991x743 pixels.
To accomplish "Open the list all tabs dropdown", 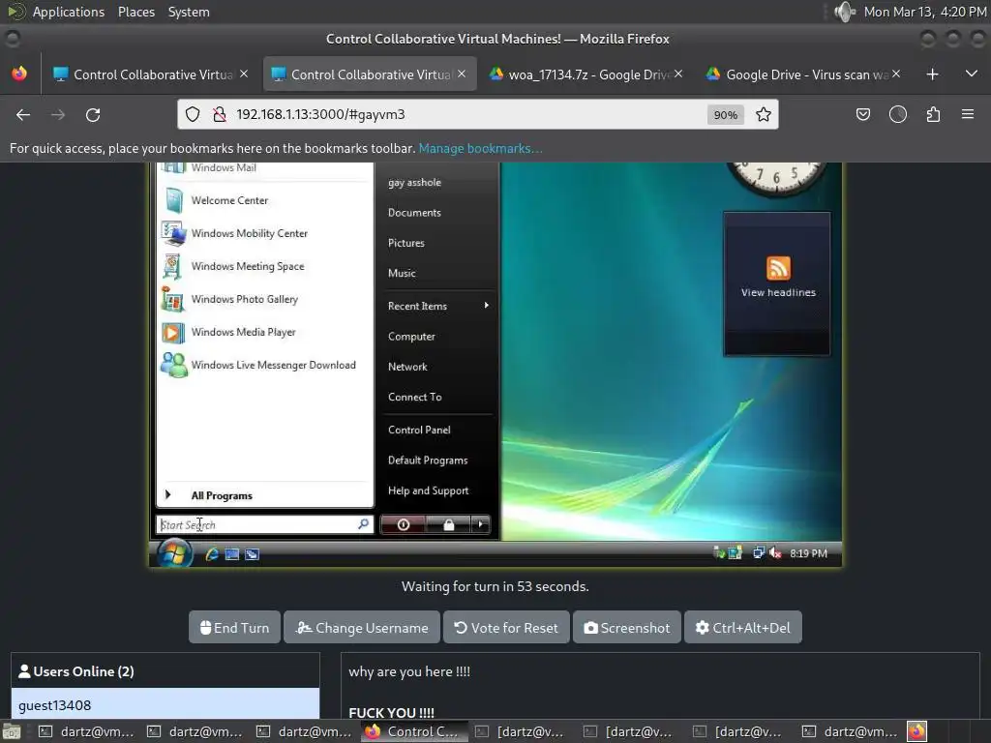I will click(972, 74).
